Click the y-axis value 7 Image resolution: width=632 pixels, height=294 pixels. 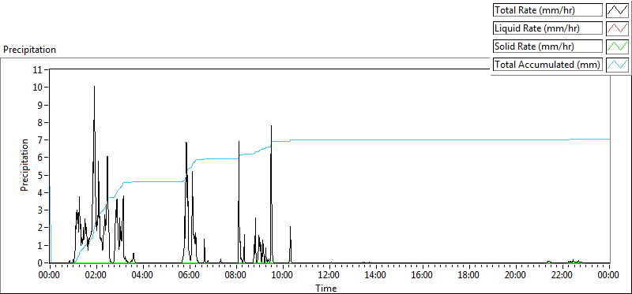[40, 140]
